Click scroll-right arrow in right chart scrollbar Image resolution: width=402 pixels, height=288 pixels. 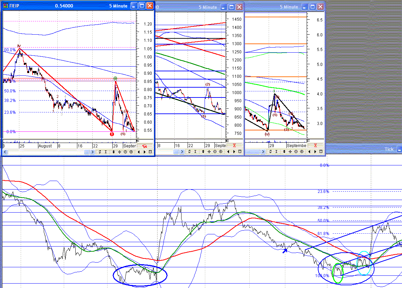(x=263, y=152)
